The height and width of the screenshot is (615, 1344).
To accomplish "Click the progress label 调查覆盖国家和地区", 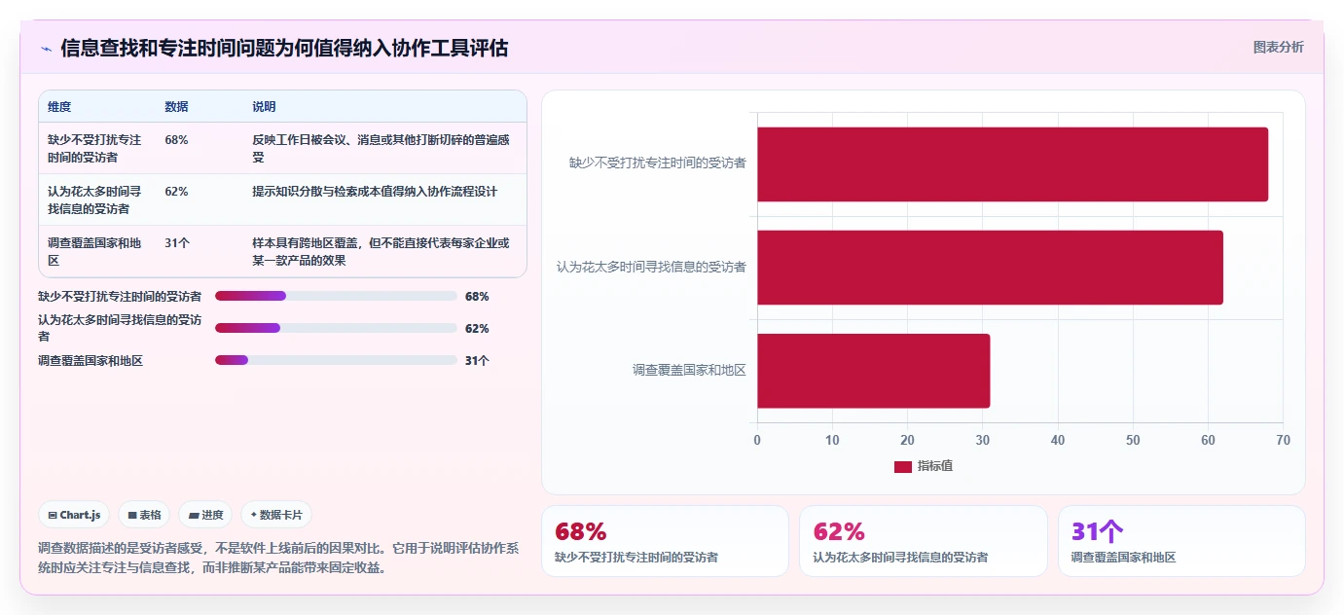I will 91,360.
